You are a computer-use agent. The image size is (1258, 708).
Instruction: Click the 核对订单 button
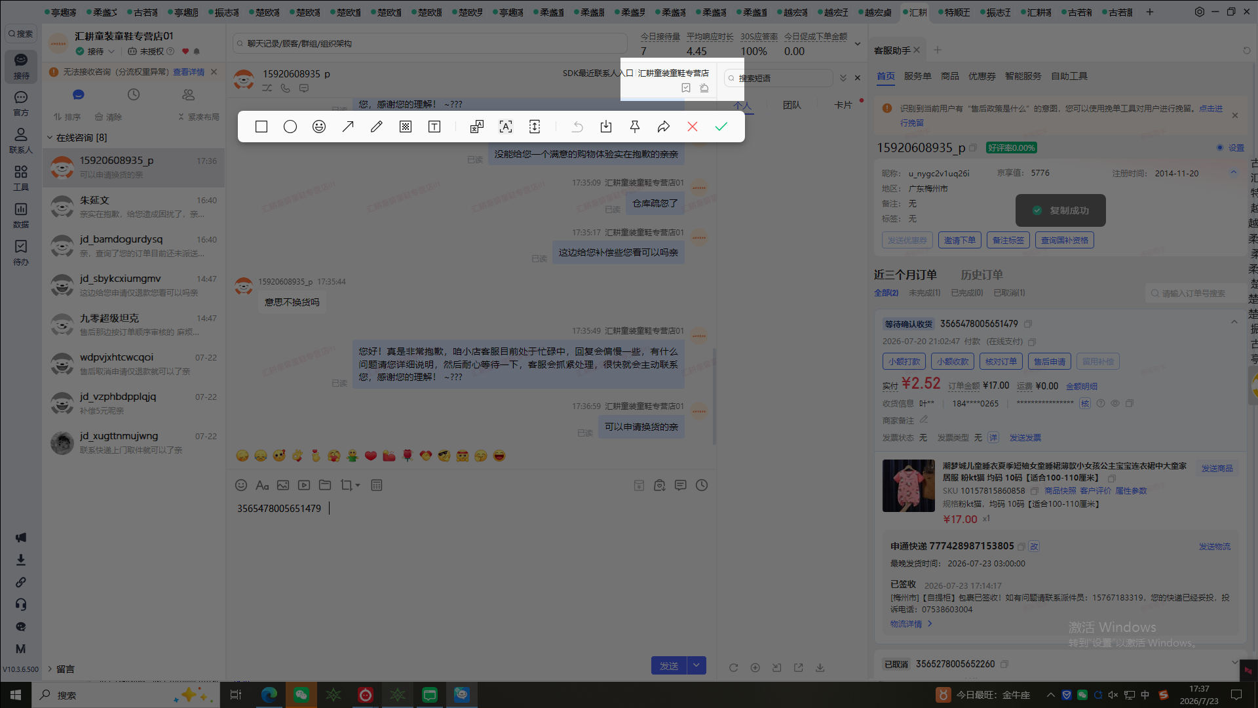pyautogui.click(x=1001, y=361)
